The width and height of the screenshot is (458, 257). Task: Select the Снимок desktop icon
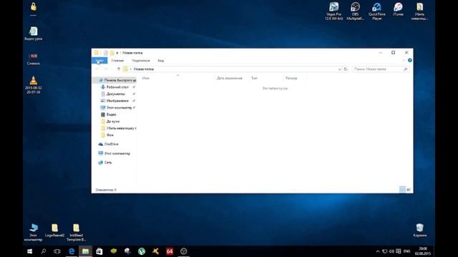(34, 59)
